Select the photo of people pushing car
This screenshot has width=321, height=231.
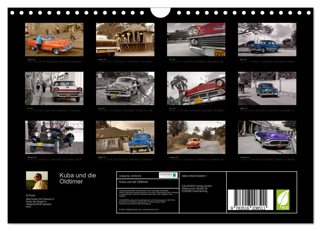pos(125,88)
